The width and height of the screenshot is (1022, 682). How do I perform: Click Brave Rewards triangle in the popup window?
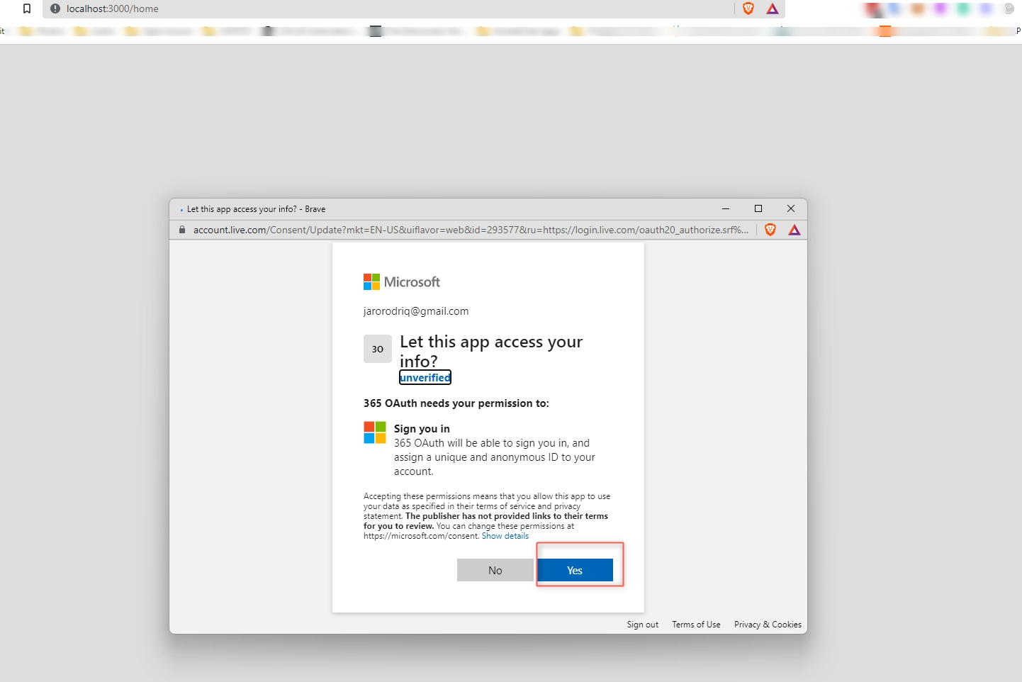coord(794,230)
